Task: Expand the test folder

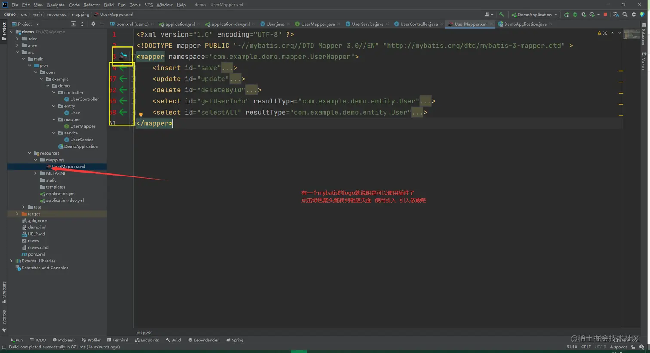Action: [23, 207]
